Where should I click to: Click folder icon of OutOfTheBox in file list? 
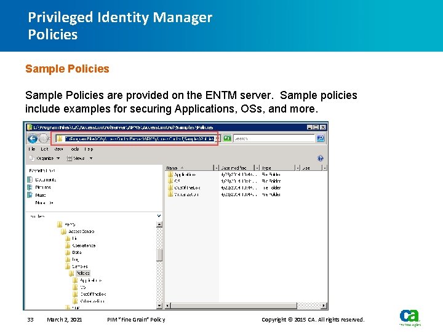[170, 188]
